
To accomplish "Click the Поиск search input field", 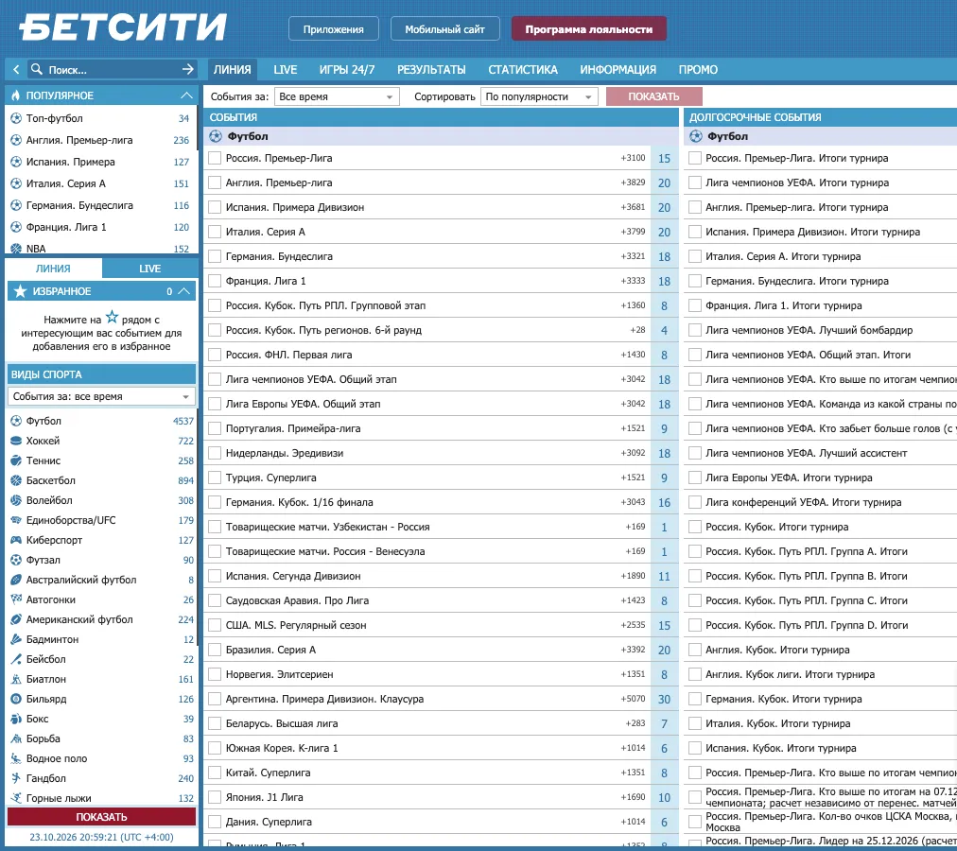I will [x=113, y=70].
